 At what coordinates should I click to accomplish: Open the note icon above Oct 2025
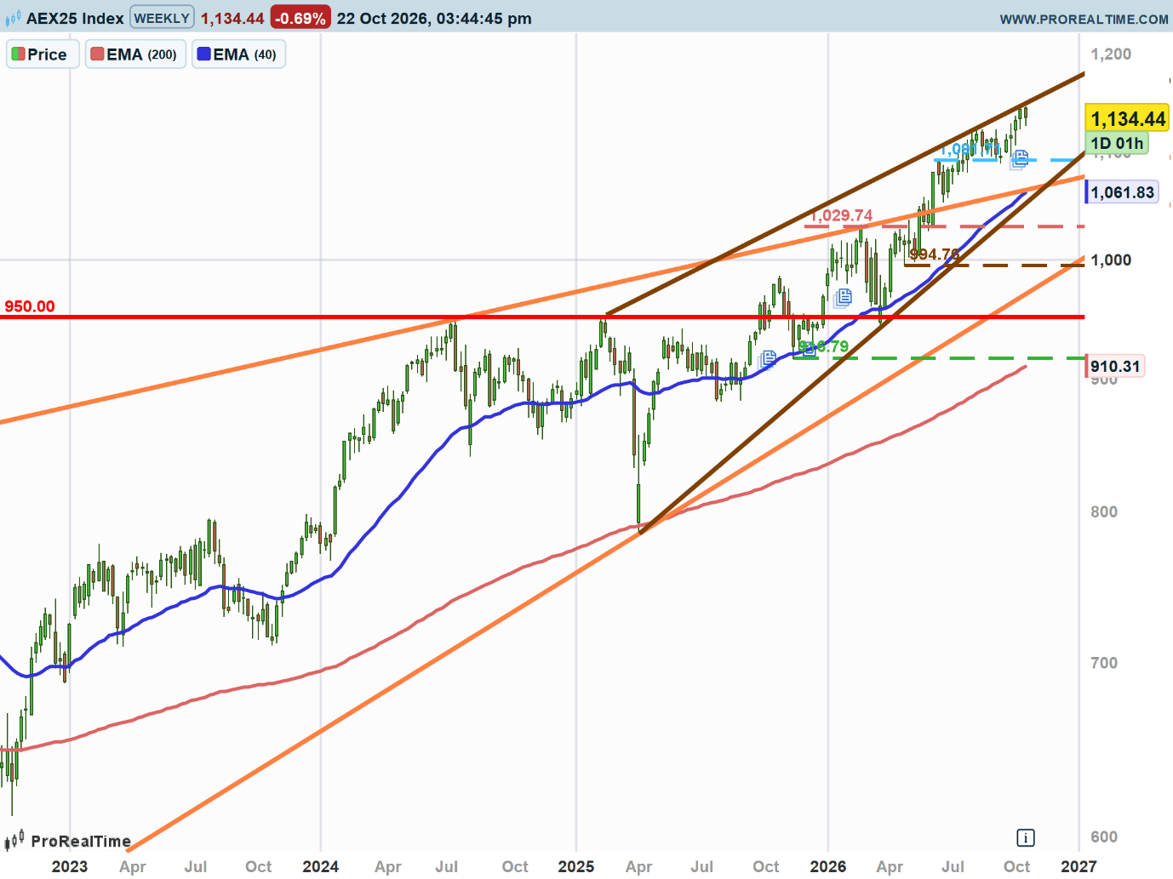767,358
